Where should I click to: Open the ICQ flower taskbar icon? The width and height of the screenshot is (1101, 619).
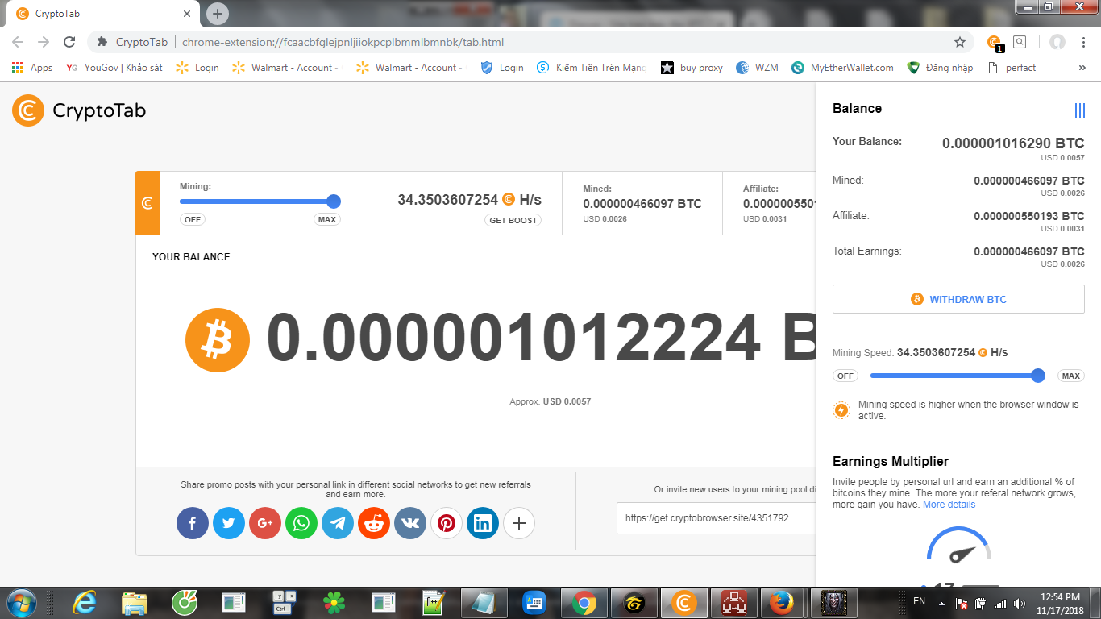tap(333, 602)
